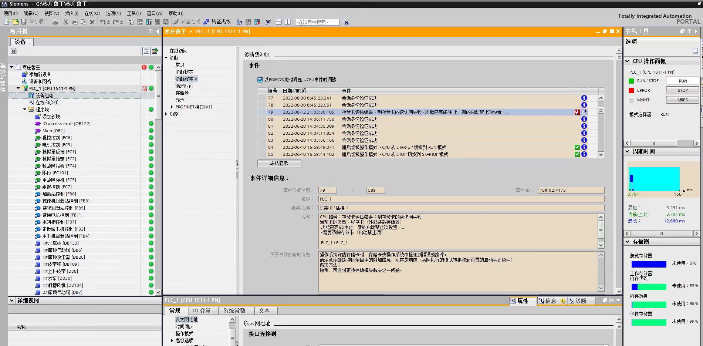This screenshot has height=346, width=703.
Task: Click the 保存项目 toolbar button
Action: 34,22
